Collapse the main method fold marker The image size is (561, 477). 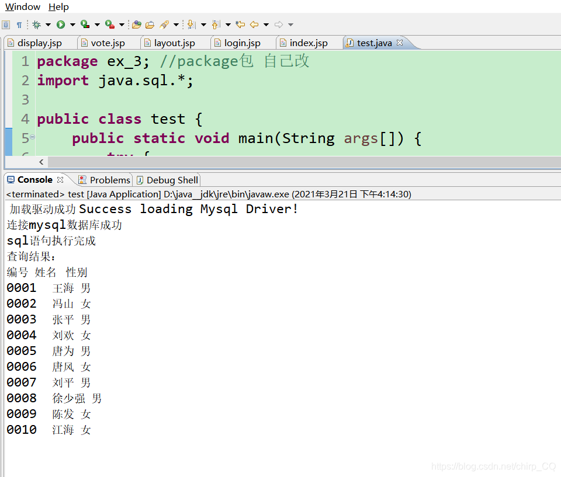pos(33,137)
